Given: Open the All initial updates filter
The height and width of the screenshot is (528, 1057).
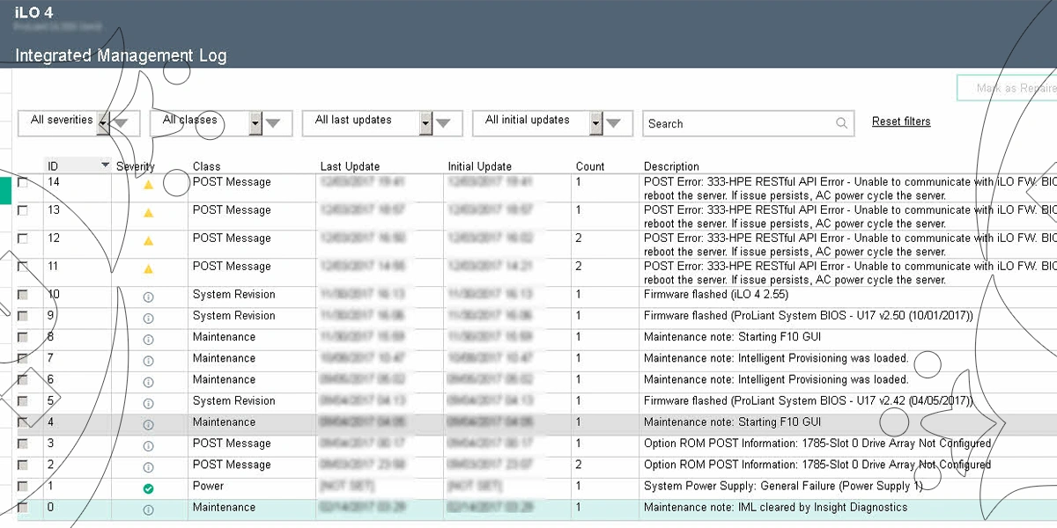Looking at the screenshot, I should [595, 124].
